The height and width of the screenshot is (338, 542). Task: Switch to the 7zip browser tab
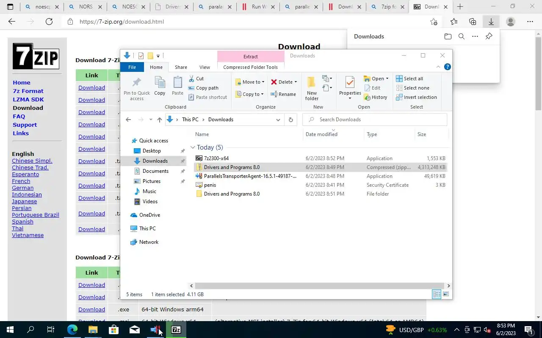pos(387,7)
